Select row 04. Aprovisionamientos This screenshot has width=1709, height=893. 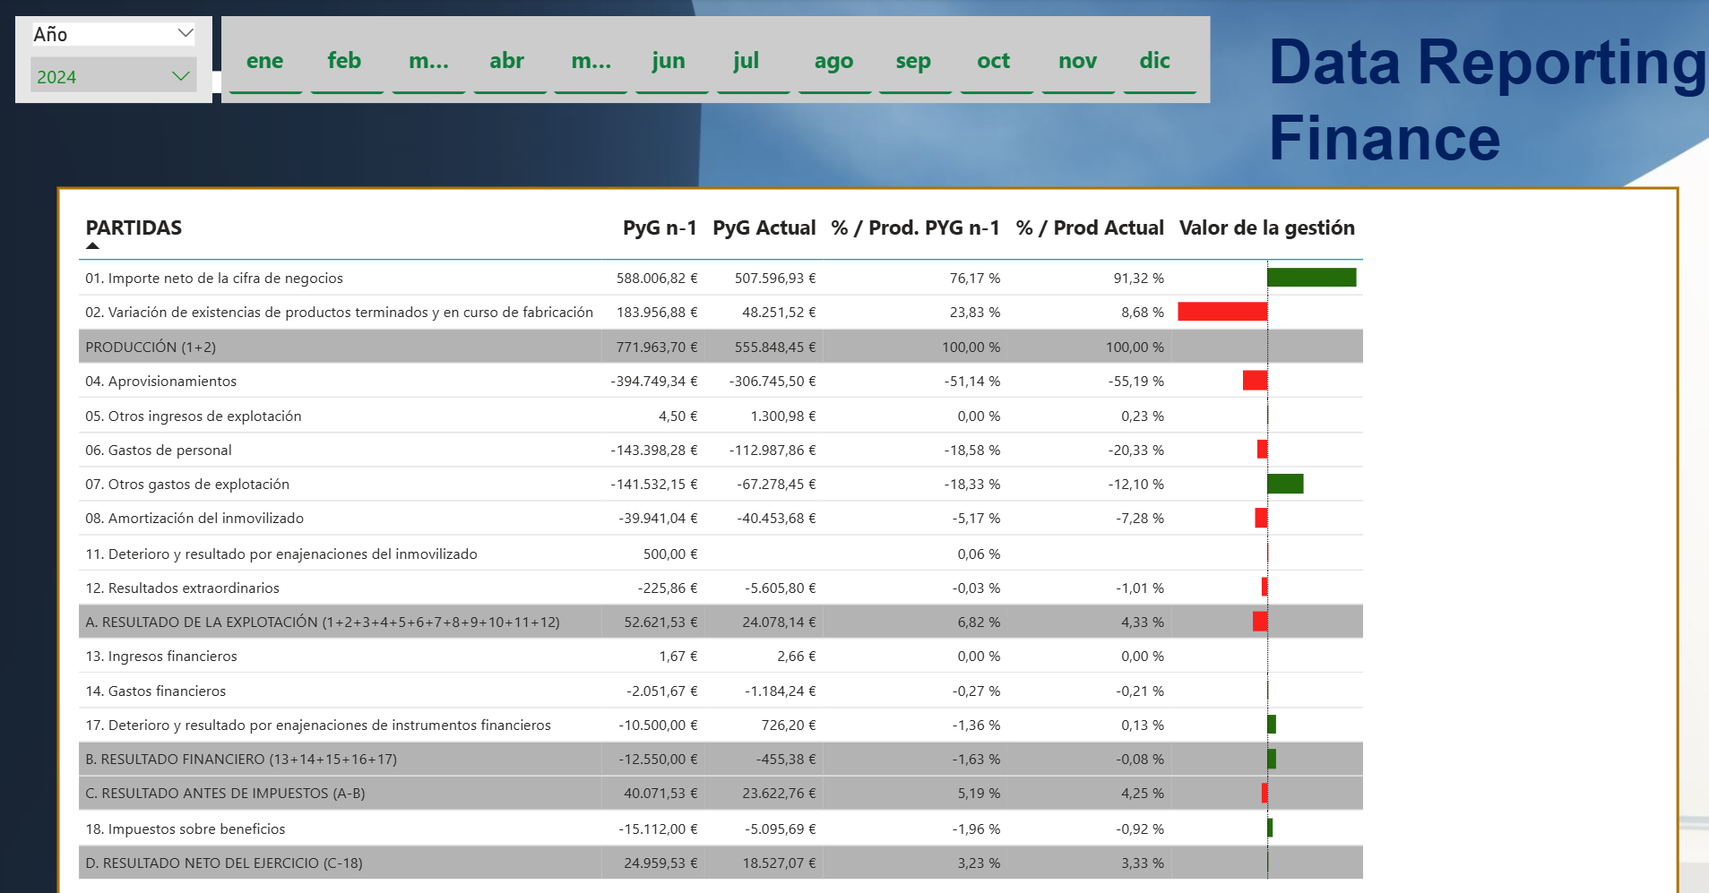(x=721, y=381)
